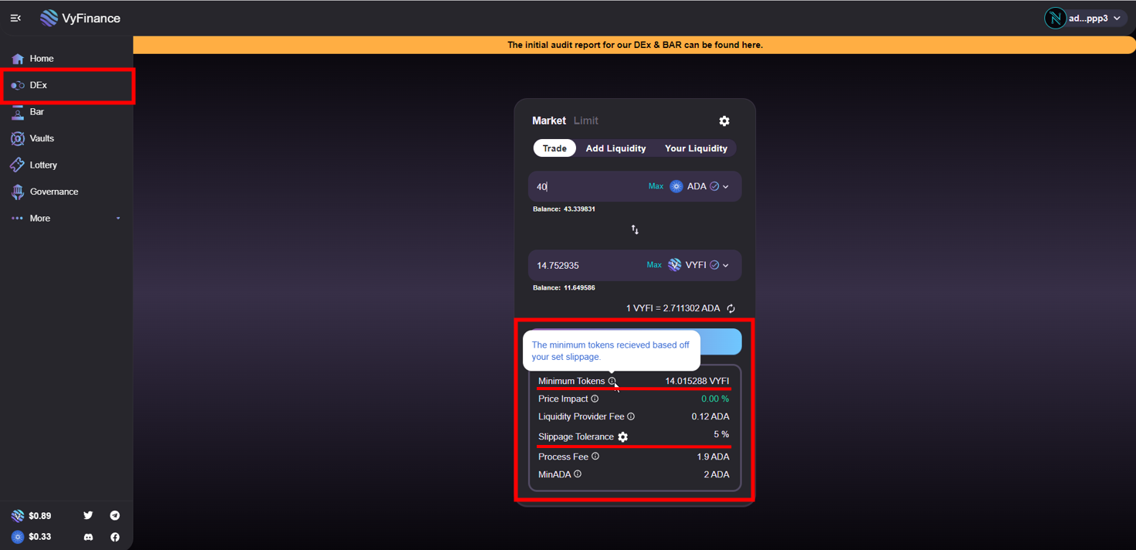Click Max for the ADA amount
Screen dimensions: 1136x550
pyautogui.click(x=656, y=186)
